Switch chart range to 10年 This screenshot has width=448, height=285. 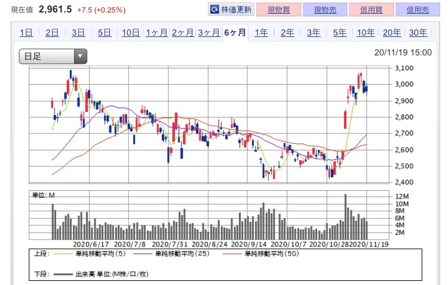pyautogui.click(x=366, y=33)
